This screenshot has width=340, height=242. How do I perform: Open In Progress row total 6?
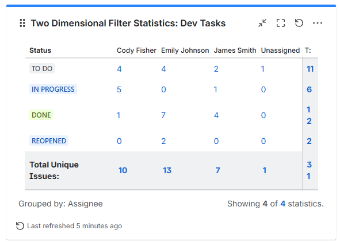310,89
